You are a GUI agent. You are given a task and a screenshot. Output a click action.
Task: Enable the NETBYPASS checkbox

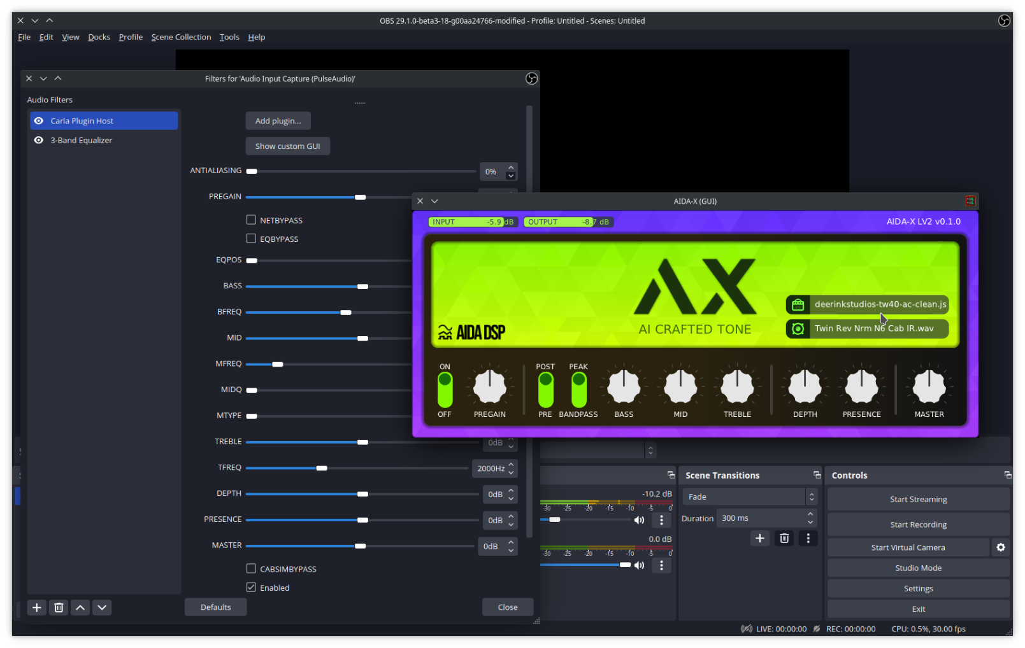click(251, 220)
